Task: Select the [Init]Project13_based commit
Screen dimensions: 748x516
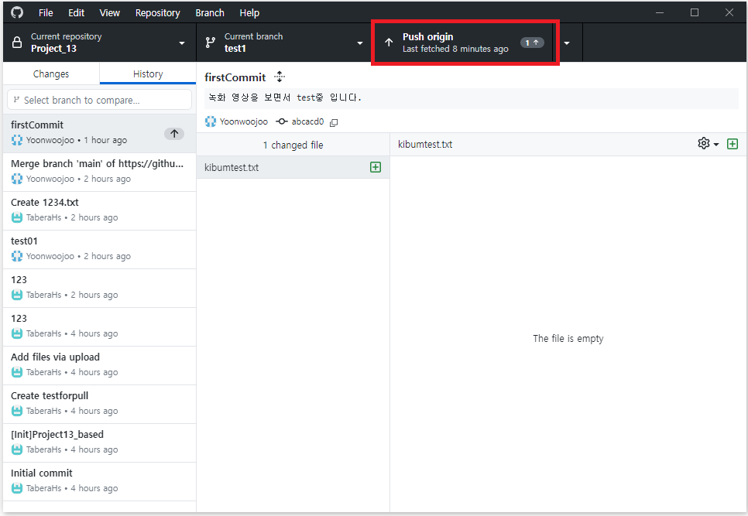Action: point(99,442)
